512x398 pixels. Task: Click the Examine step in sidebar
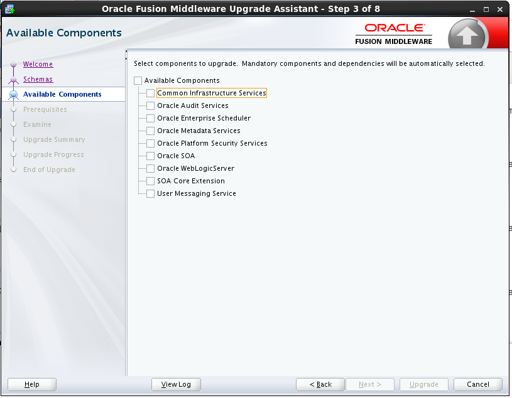coord(37,124)
